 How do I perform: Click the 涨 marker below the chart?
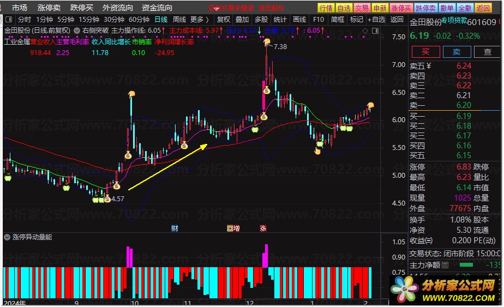[263, 228]
